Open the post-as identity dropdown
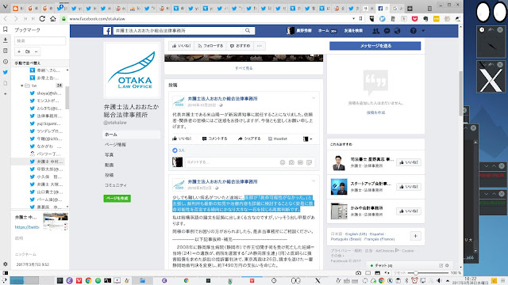 click(x=307, y=139)
